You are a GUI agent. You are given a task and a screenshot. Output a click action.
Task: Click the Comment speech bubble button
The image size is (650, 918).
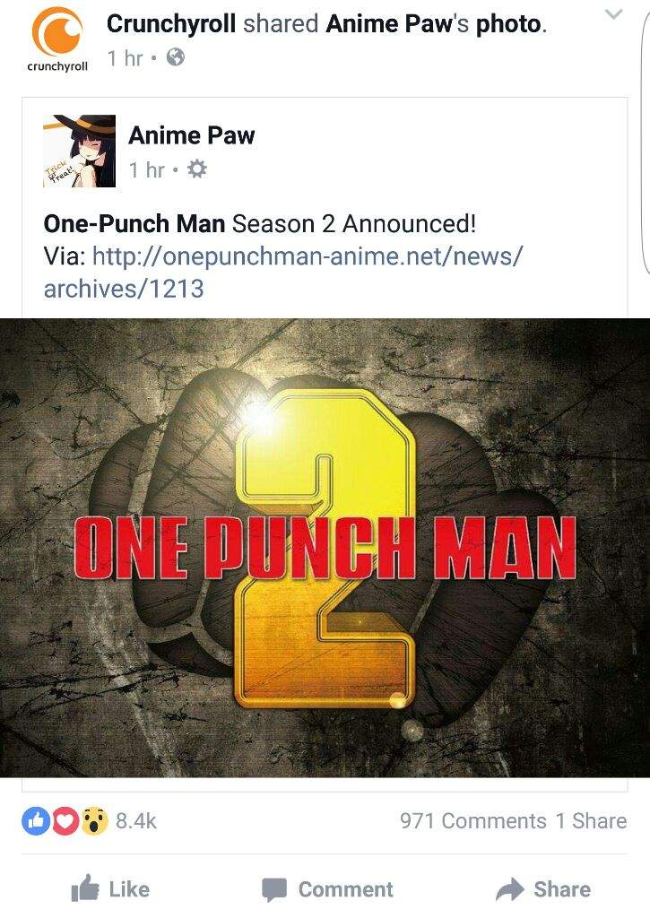pos(327,889)
